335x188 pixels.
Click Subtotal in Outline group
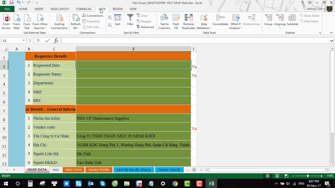click(x=292, y=20)
